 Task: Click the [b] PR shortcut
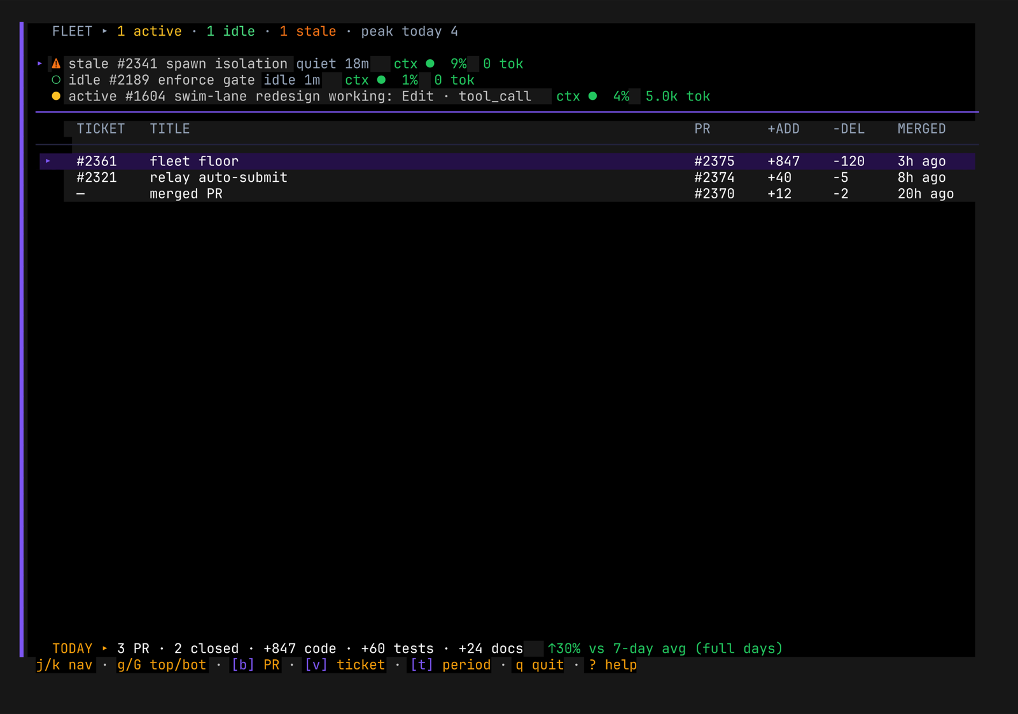point(256,665)
